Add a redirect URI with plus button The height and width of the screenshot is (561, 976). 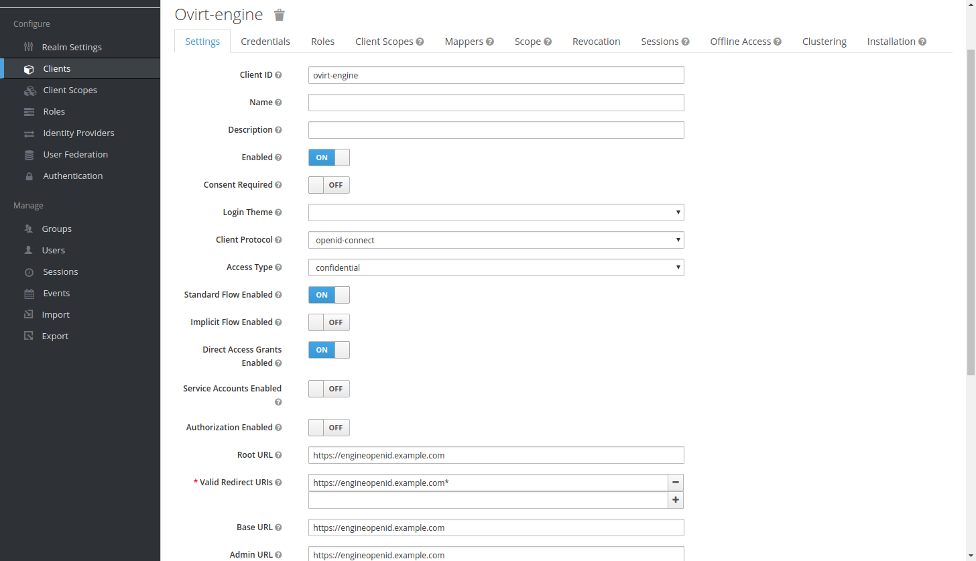[x=676, y=500]
